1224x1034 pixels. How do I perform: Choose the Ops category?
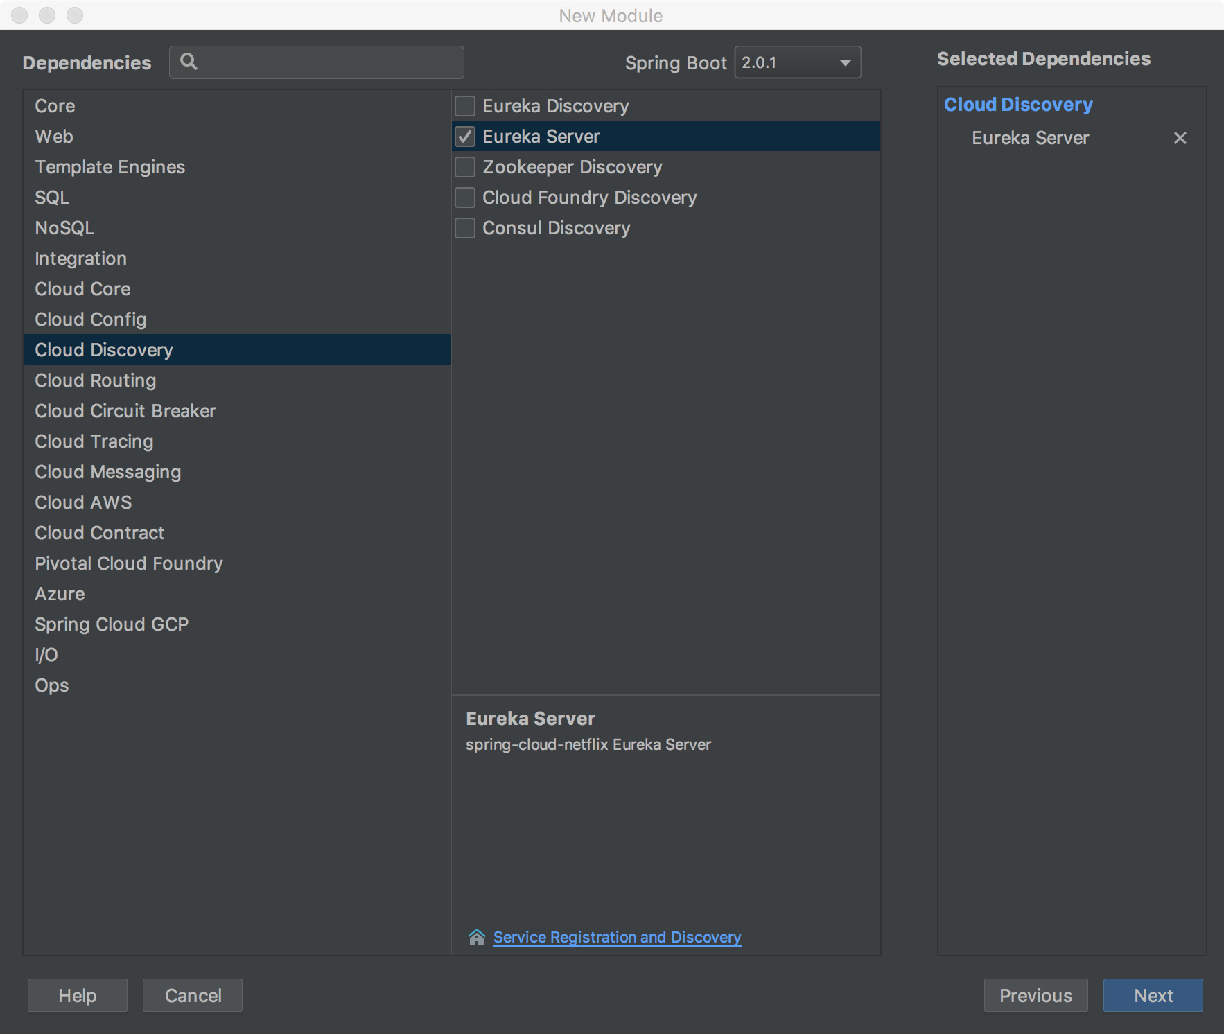(237, 685)
